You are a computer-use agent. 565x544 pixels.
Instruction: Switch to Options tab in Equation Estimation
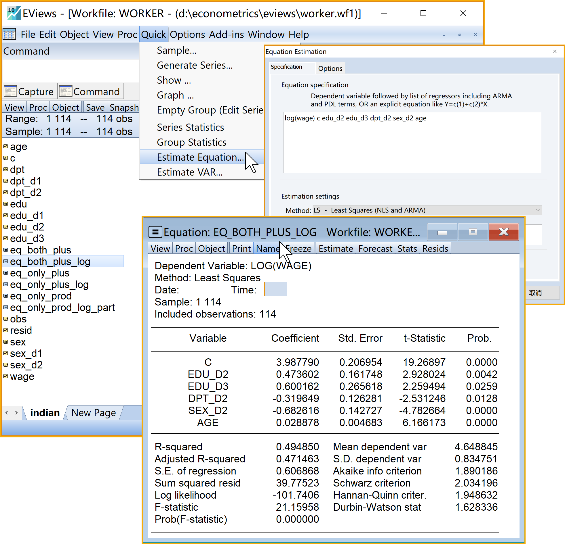[x=330, y=68]
